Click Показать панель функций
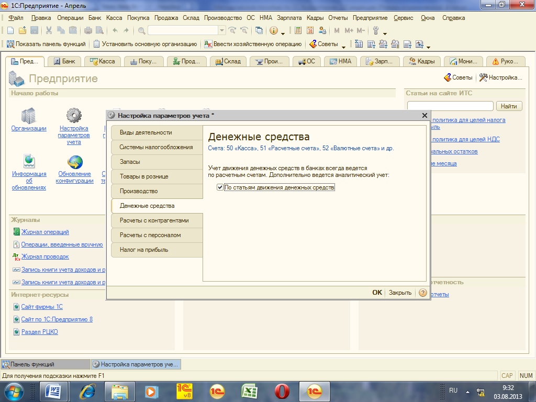Viewport: 536px width, 402px height. tap(47, 44)
